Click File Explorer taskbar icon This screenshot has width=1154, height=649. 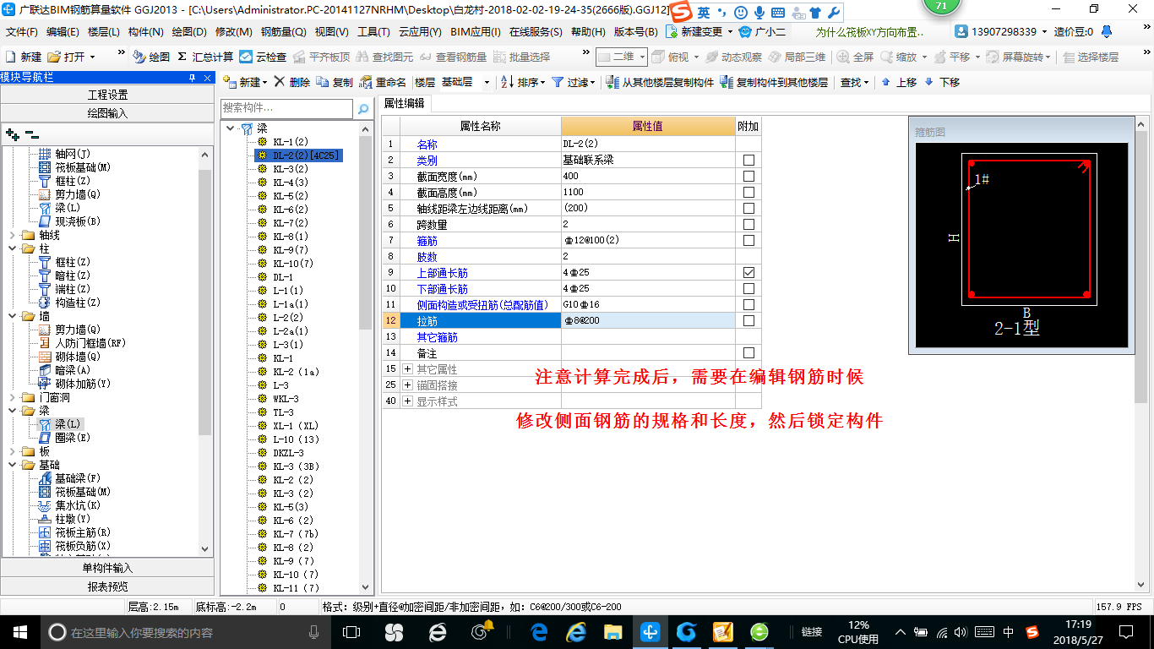(x=612, y=631)
